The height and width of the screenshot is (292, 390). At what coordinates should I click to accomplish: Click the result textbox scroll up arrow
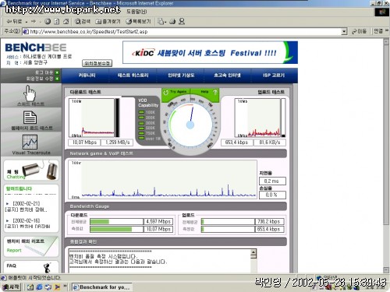coord(253,252)
